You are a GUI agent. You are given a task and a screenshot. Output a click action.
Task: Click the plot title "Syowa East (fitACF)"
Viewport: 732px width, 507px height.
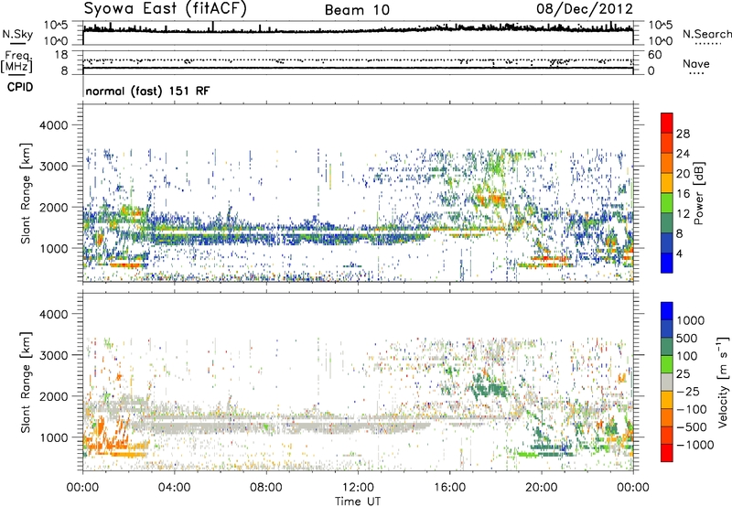pyautogui.click(x=166, y=8)
